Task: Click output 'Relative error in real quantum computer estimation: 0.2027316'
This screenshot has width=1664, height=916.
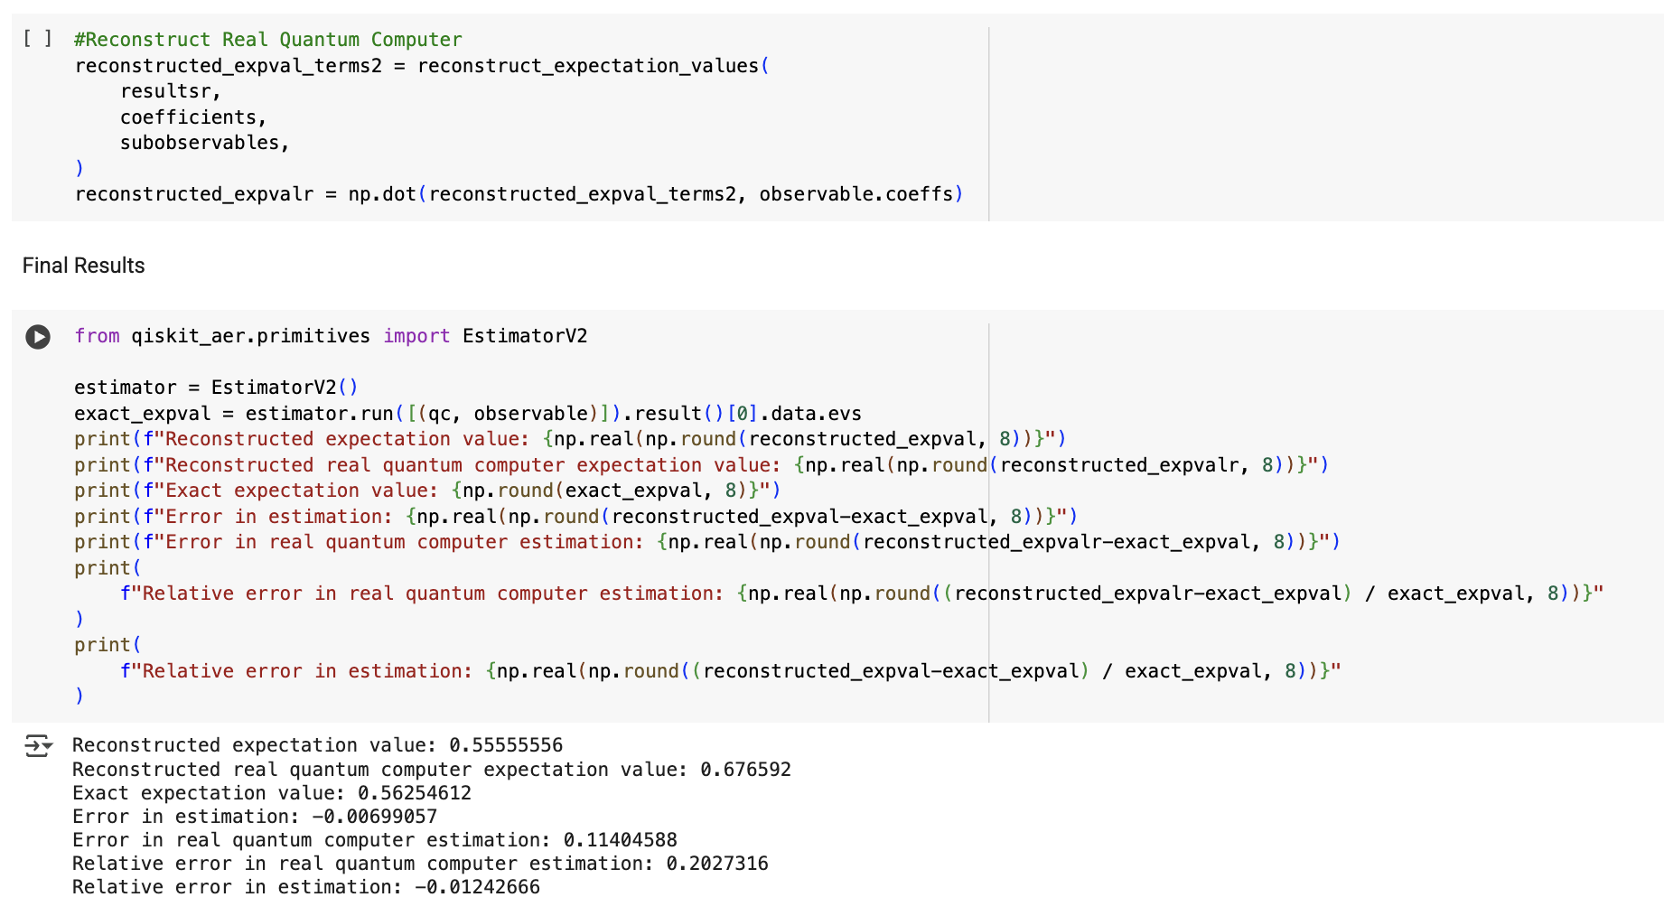Action: click(x=420, y=864)
